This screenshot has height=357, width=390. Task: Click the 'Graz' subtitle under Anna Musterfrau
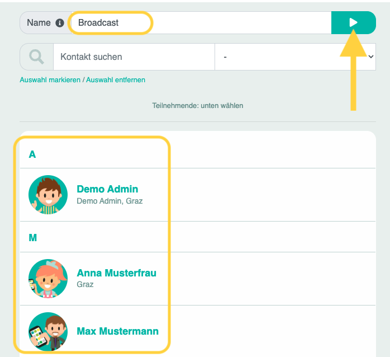point(85,284)
